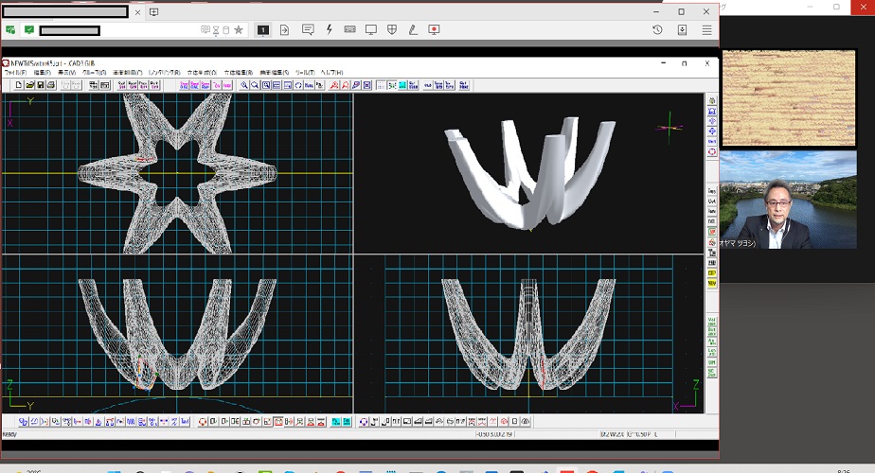Select the zoom-in magnifier tool
Image resolution: width=875 pixels, height=473 pixels.
[243, 85]
